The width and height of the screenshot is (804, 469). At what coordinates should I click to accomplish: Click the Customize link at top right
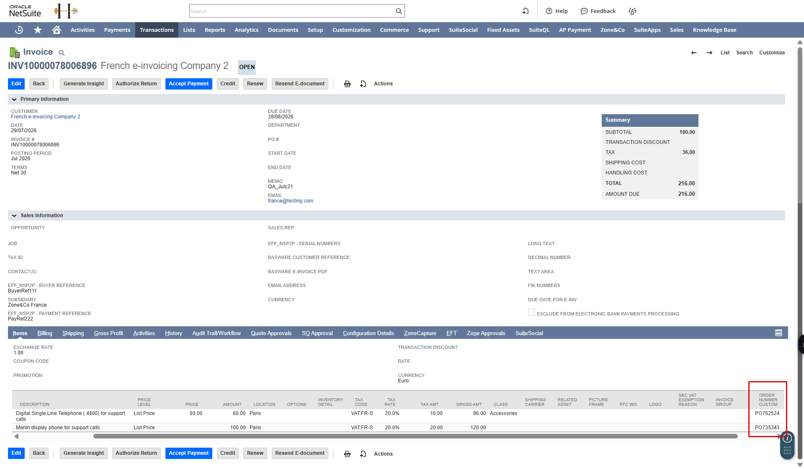coord(772,53)
